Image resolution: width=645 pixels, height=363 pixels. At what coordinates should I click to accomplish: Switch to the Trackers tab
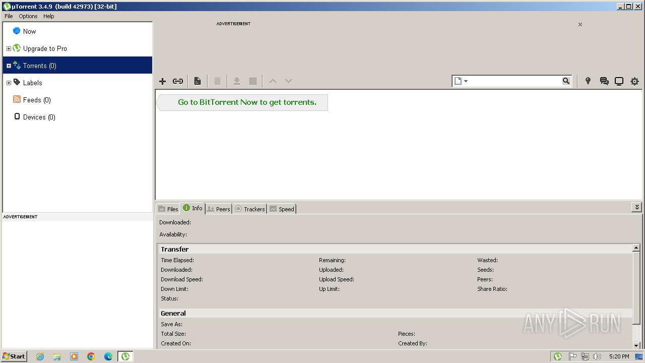point(249,209)
